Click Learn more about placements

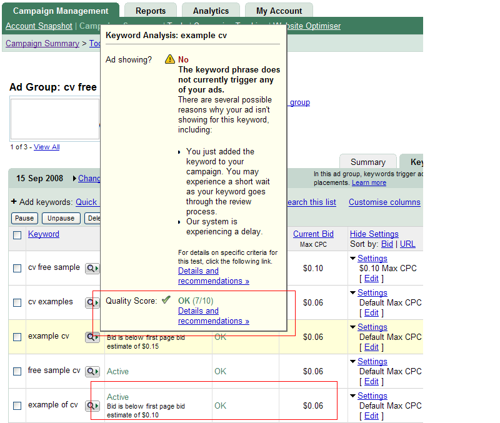point(369,182)
